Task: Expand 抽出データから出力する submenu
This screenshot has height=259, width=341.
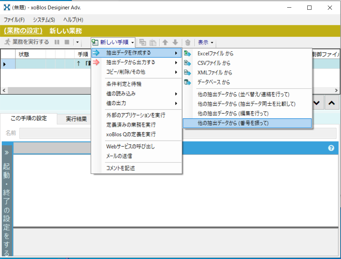Action: 136,62
